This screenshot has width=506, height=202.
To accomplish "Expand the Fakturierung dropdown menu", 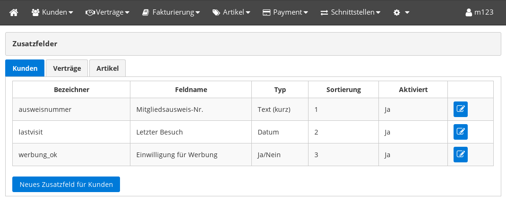I will 171,12.
